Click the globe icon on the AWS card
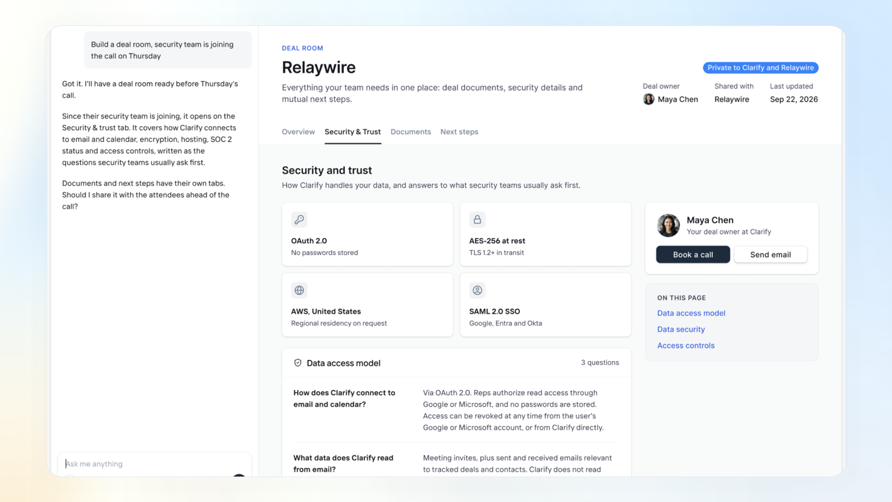The width and height of the screenshot is (892, 502). click(299, 290)
